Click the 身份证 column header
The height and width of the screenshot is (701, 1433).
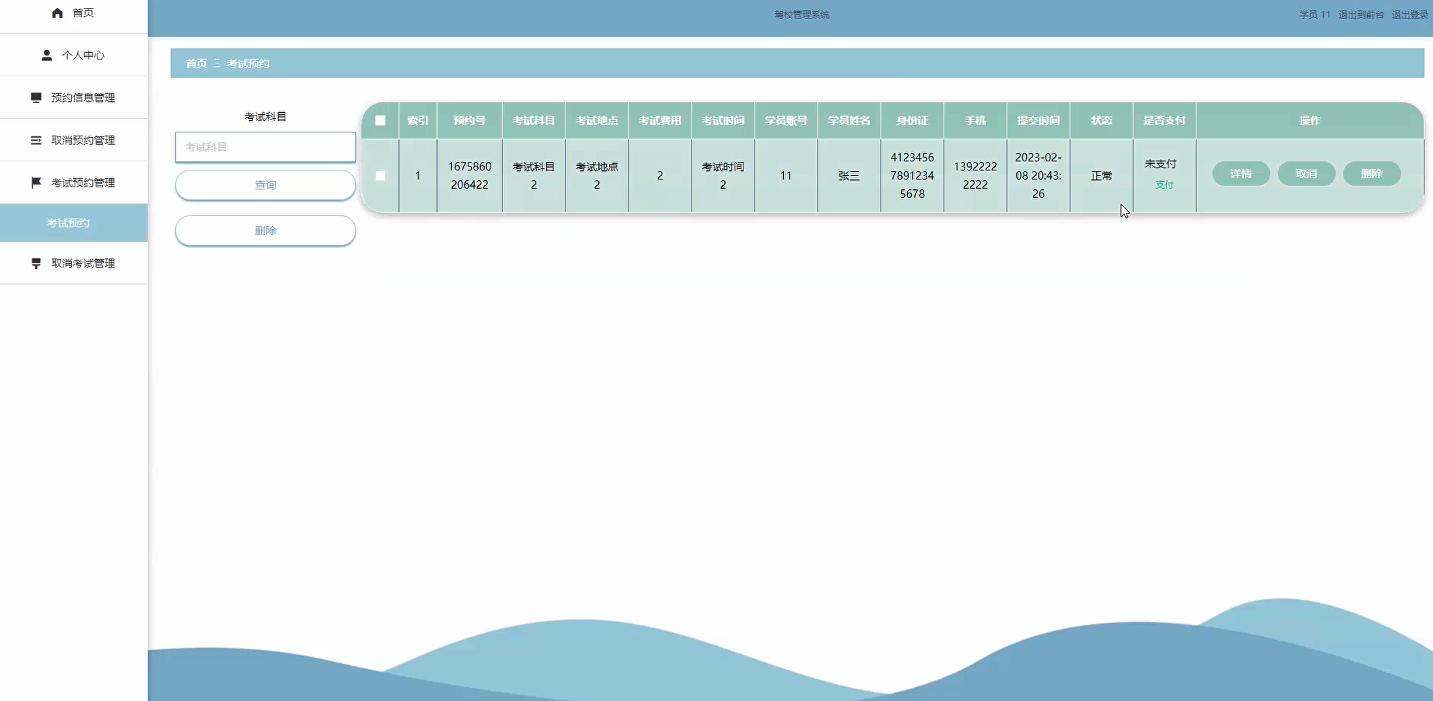point(912,120)
